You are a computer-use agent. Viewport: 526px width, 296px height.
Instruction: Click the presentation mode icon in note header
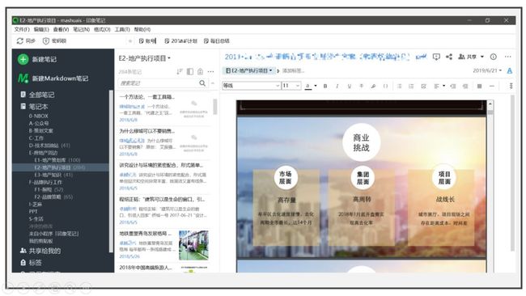tap(436, 57)
